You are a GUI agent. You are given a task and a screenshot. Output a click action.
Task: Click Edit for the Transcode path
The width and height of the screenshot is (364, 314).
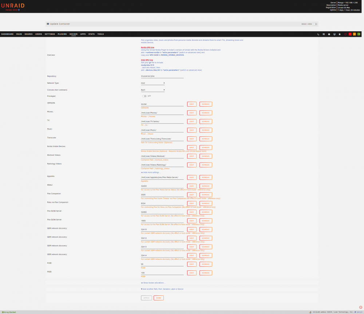[192, 139]
